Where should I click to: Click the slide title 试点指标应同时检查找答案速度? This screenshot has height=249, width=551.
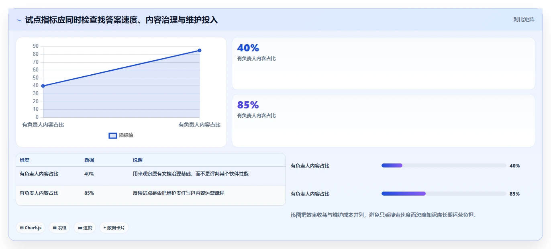121,20
